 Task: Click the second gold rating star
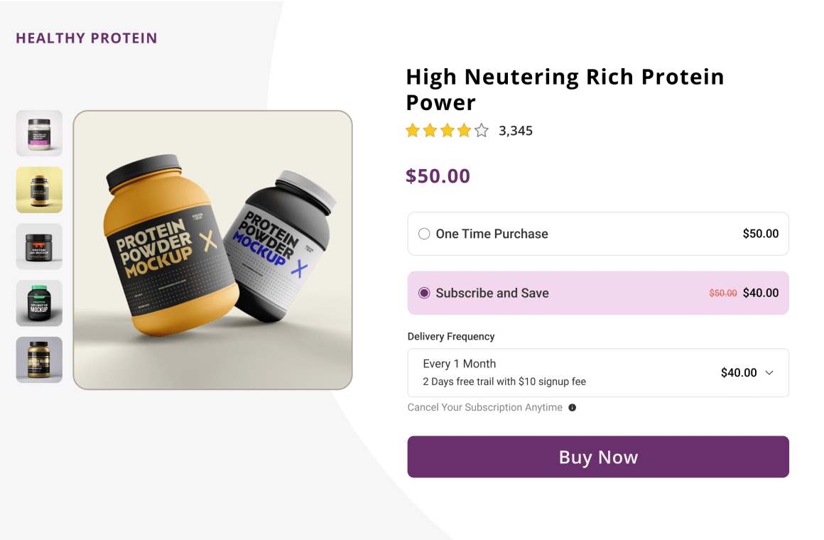pyautogui.click(x=429, y=130)
